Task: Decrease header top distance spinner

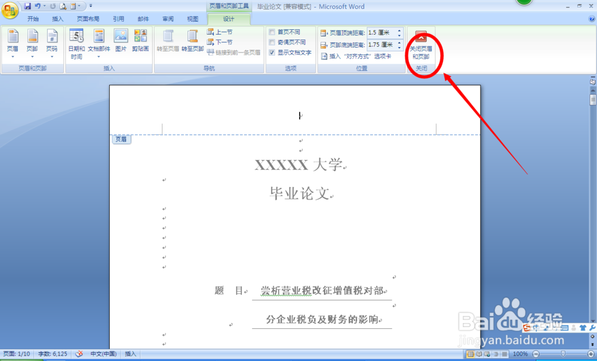Action: 399,35
